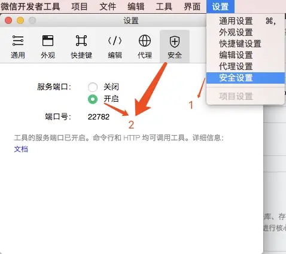Close the highlighted 设置 menu bar item
The height and width of the screenshot is (254, 286).
point(220,7)
